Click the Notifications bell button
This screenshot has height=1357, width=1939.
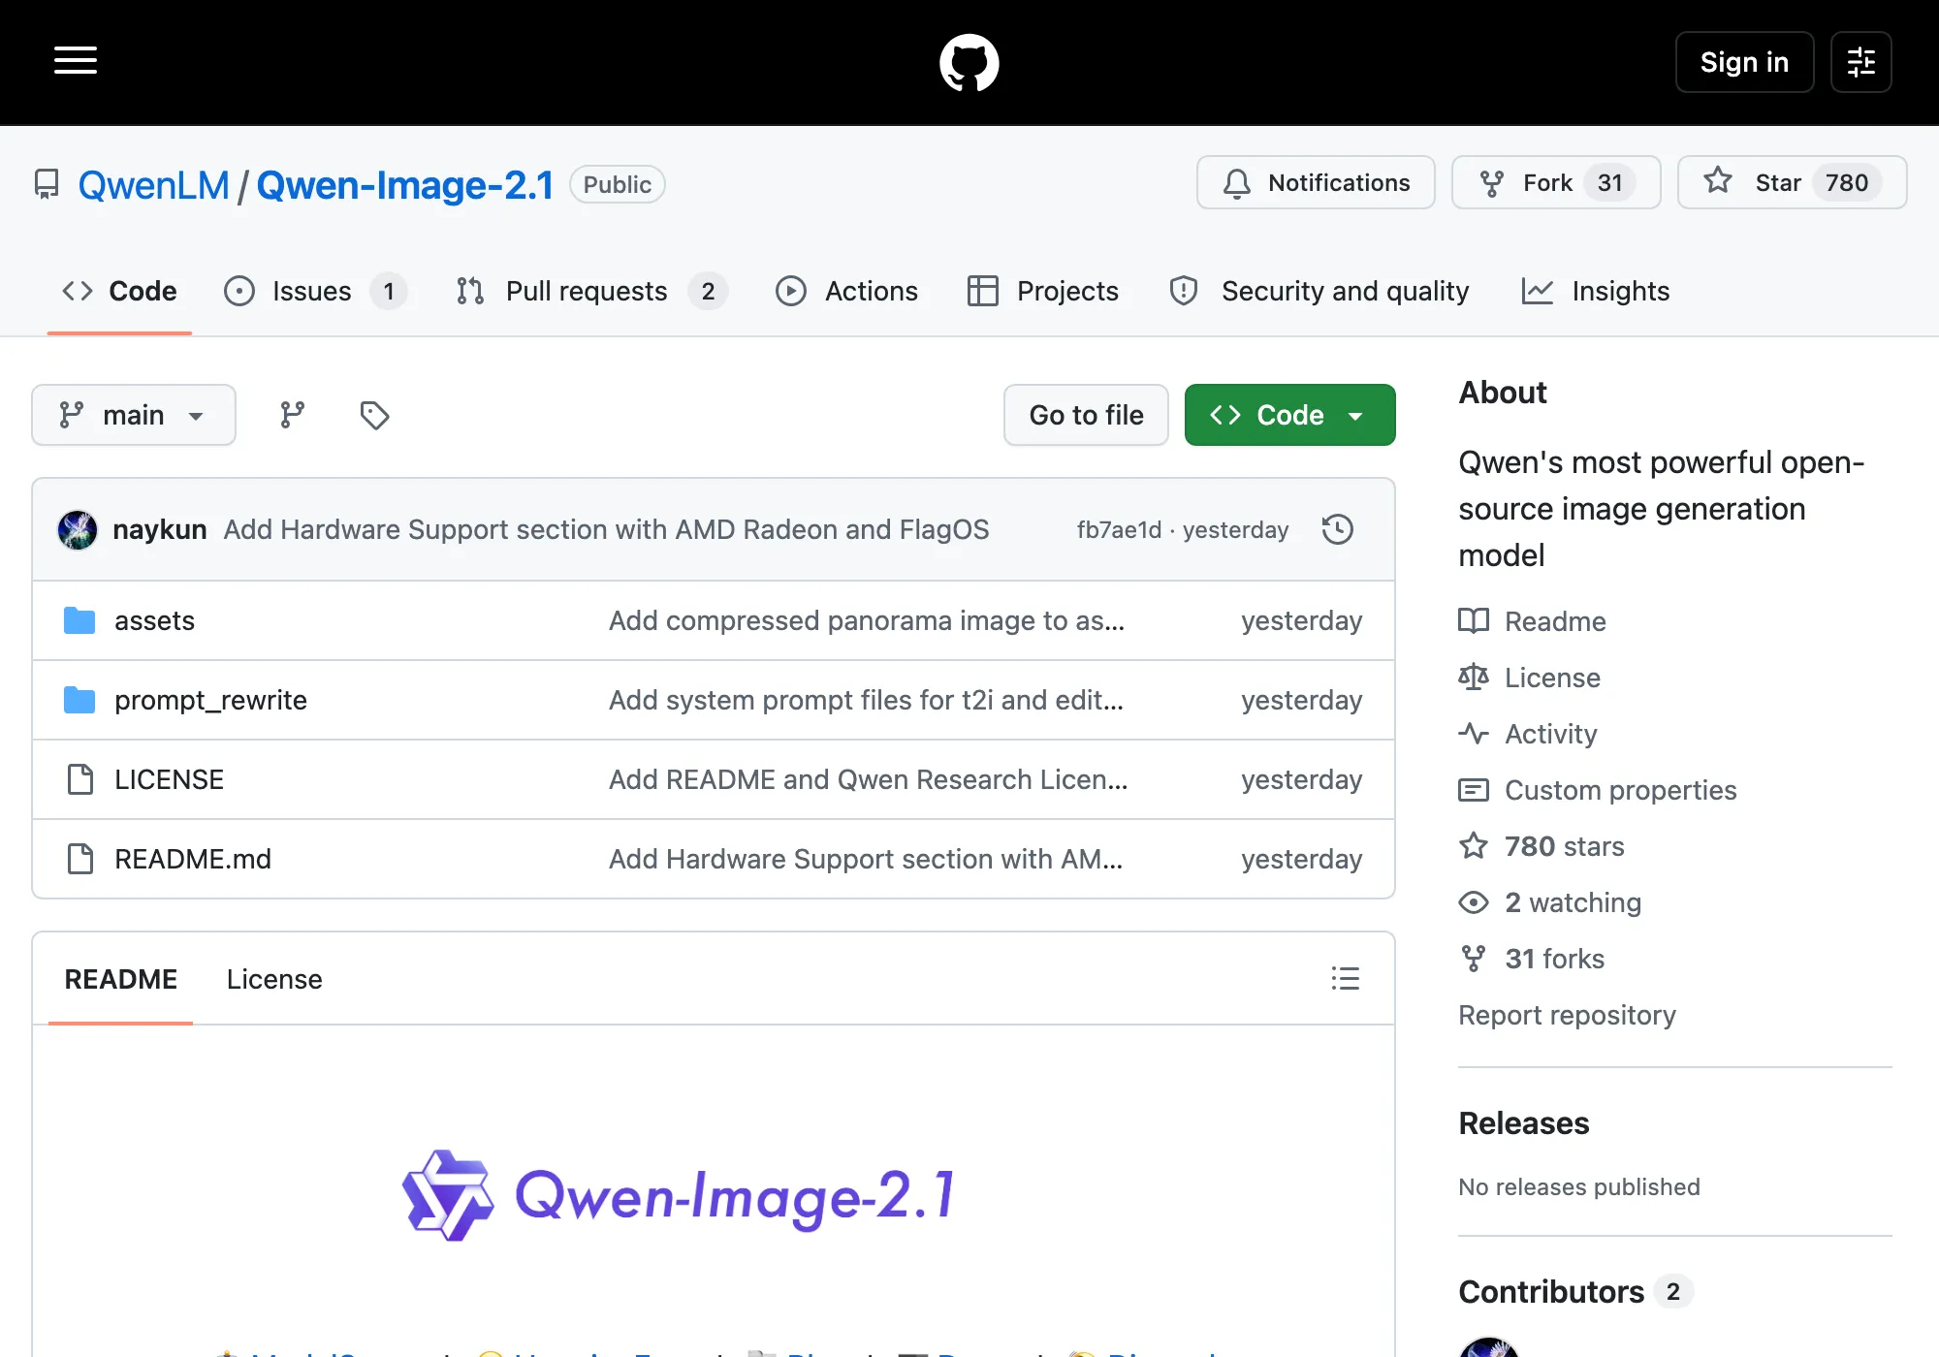(x=1316, y=182)
